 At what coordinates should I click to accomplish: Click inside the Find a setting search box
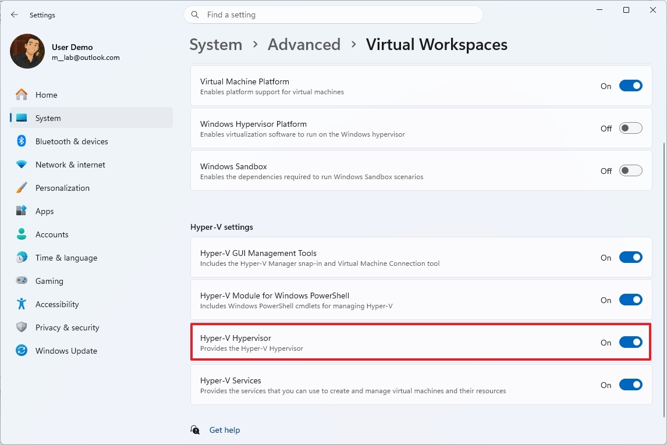pos(333,15)
